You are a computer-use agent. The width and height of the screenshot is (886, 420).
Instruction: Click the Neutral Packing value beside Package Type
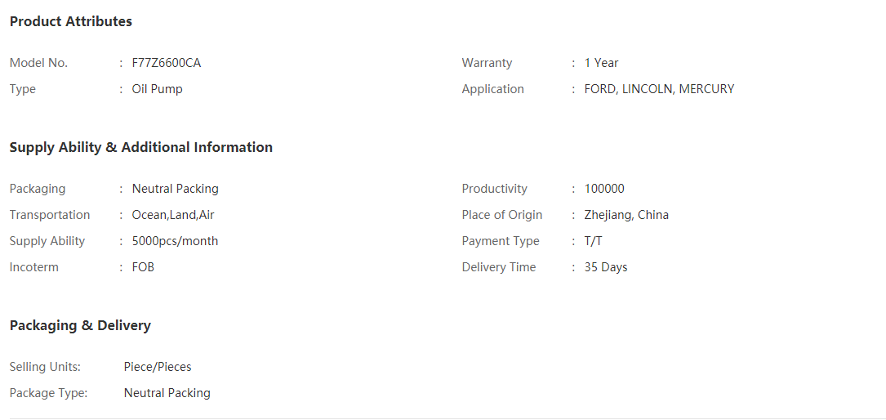pos(167,393)
